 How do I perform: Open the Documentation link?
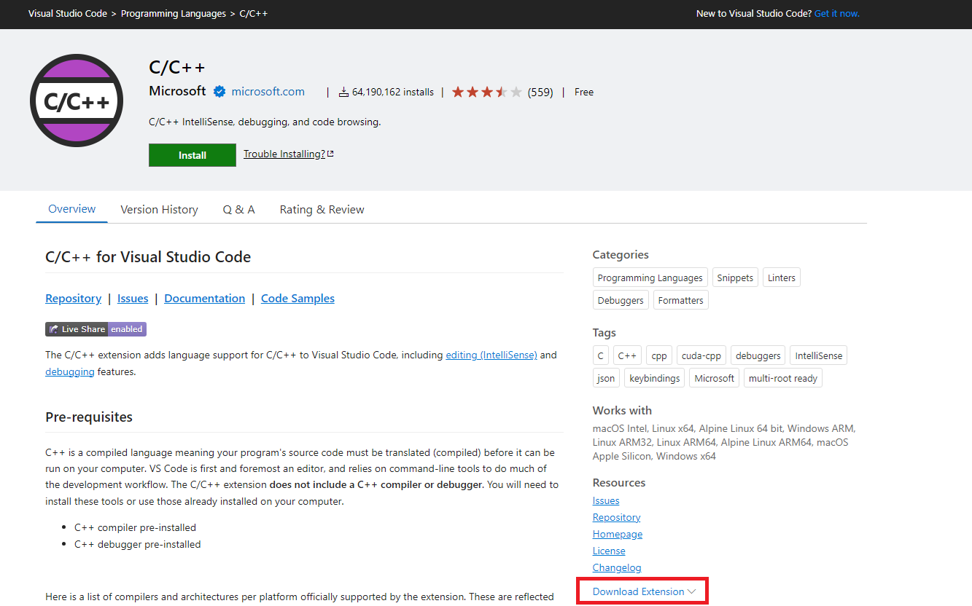[205, 299]
